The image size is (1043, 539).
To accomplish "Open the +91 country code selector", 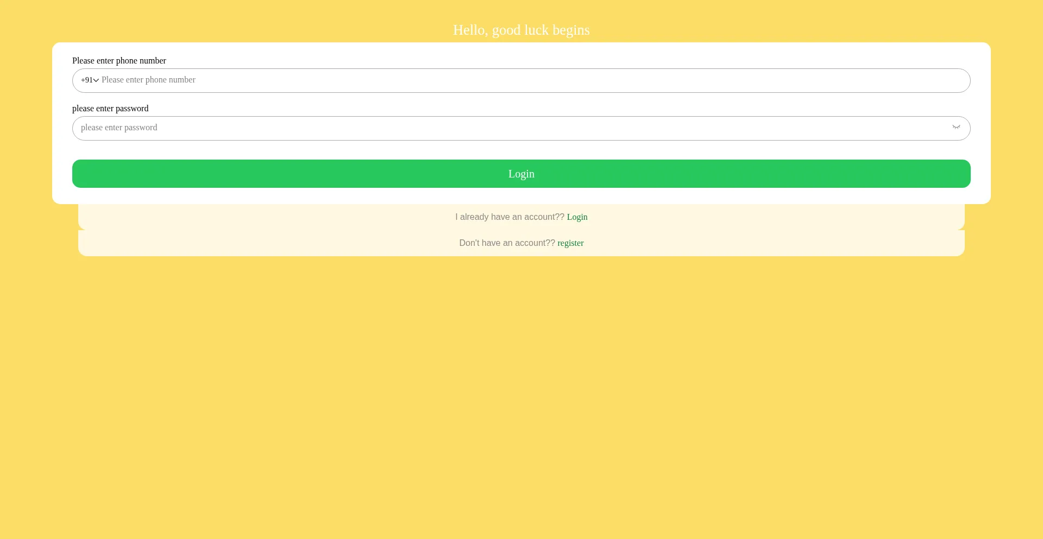I will pyautogui.click(x=87, y=80).
